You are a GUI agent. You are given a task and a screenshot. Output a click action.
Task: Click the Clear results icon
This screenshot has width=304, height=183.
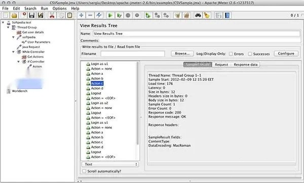click(177, 15)
